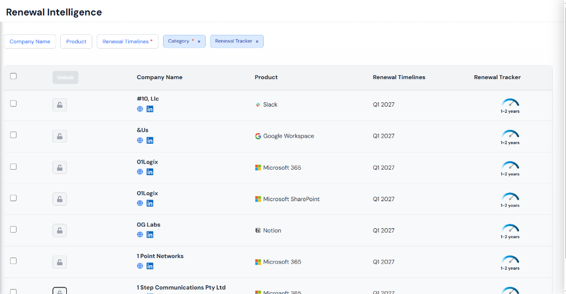Viewport: 566px width, 294px height.
Task: Click Slack logo in #10, Llc row
Action: [x=258, y=104]
